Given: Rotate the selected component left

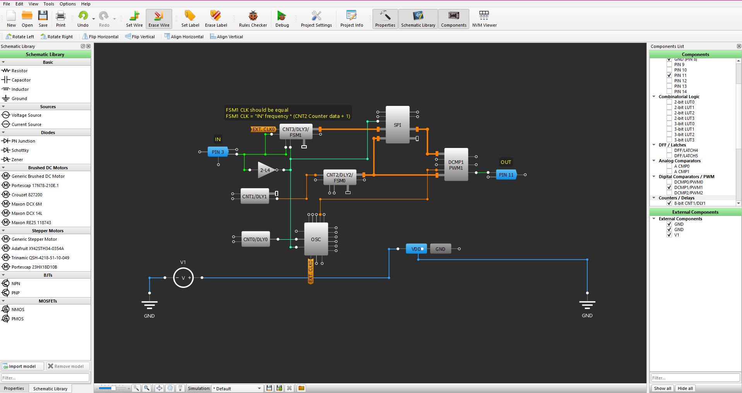Looking at the screenshot, I should tap(20, 37).
